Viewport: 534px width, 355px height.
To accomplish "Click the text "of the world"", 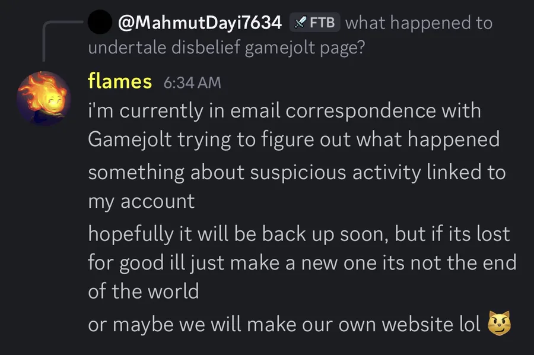I will pyautogui.click(x=143, y=291).
